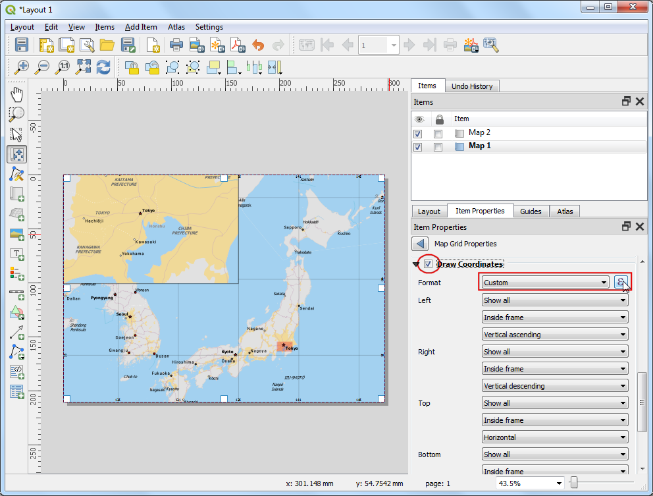Click the Export as PDF icon
653x496 pixels.
point(237,45)
